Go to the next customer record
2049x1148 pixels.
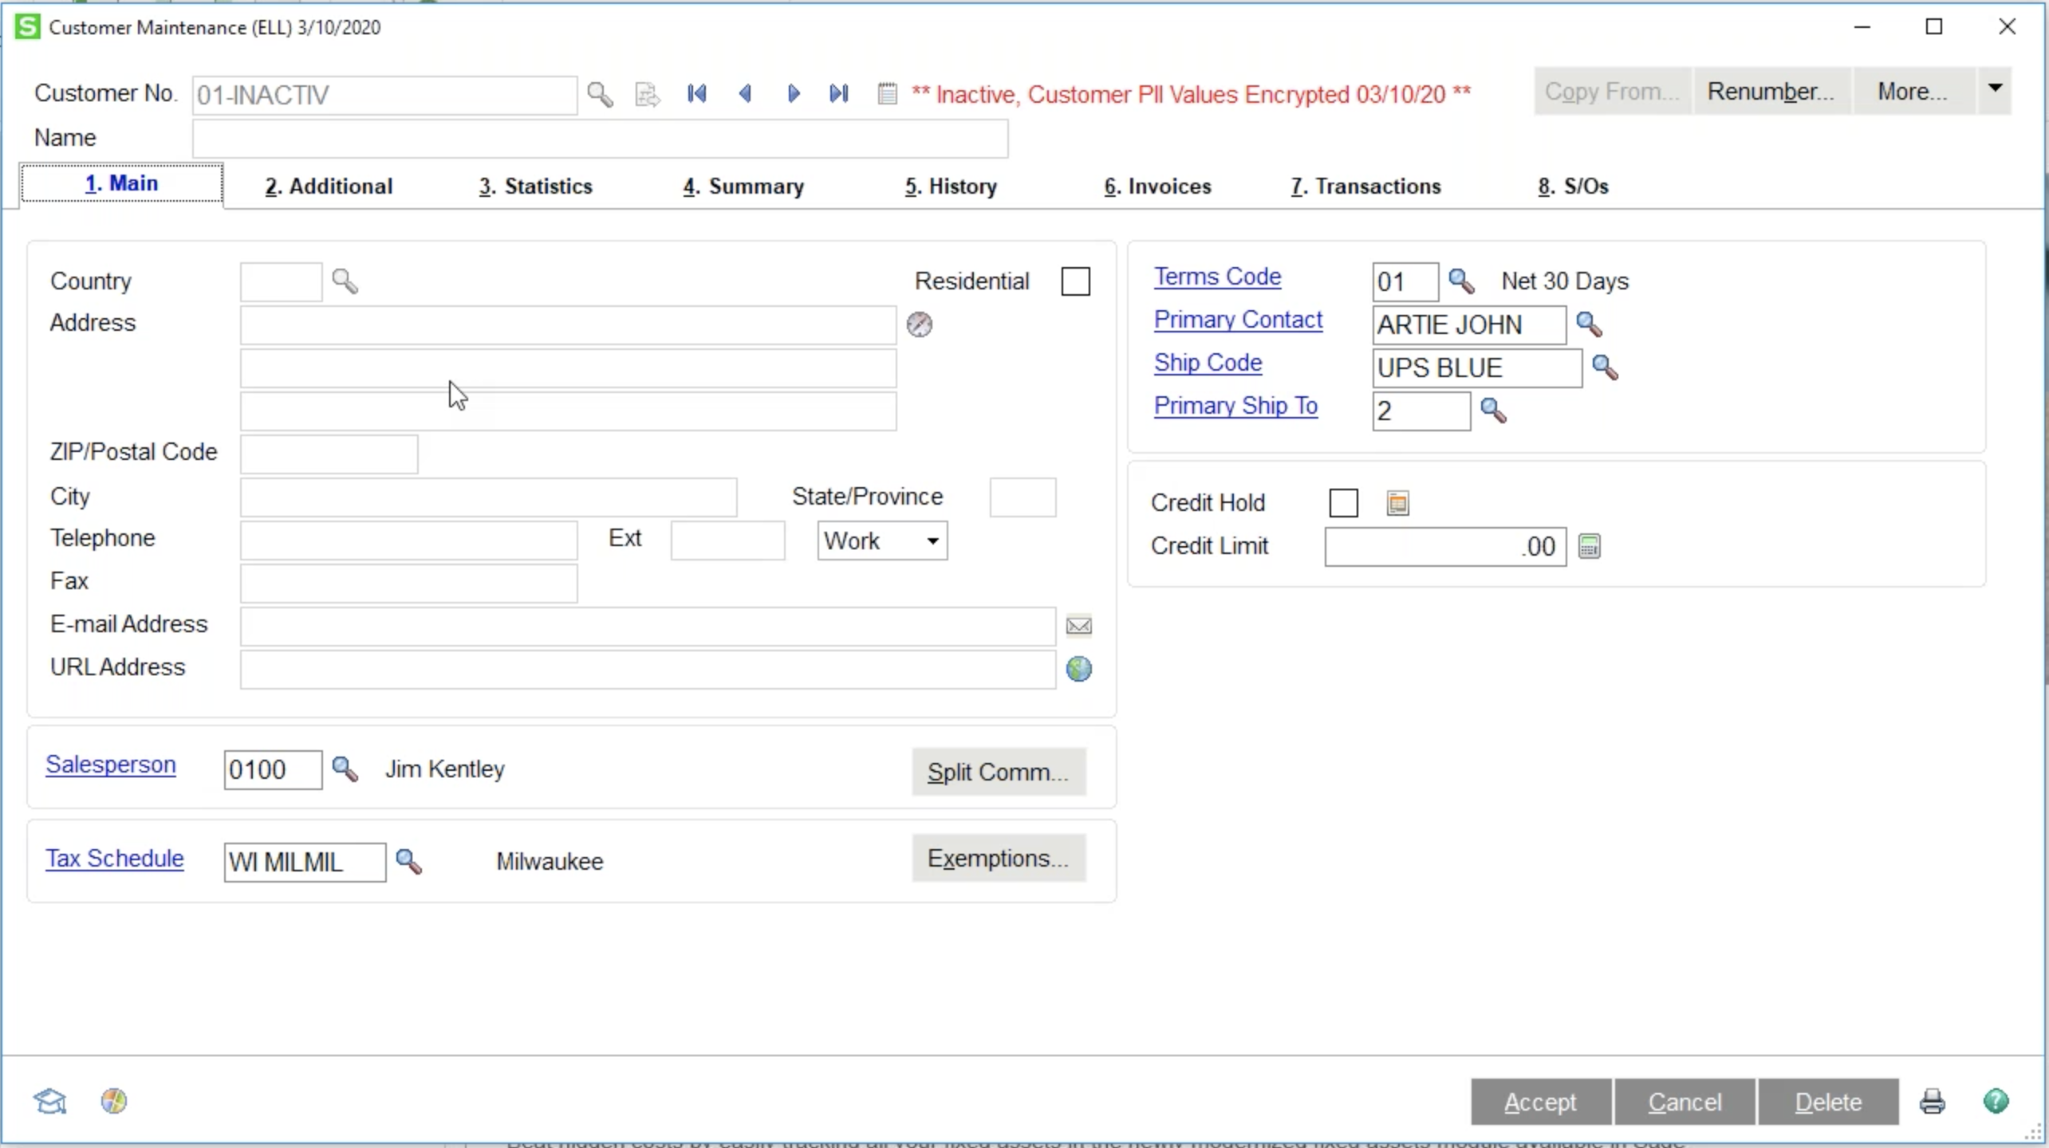793,94
